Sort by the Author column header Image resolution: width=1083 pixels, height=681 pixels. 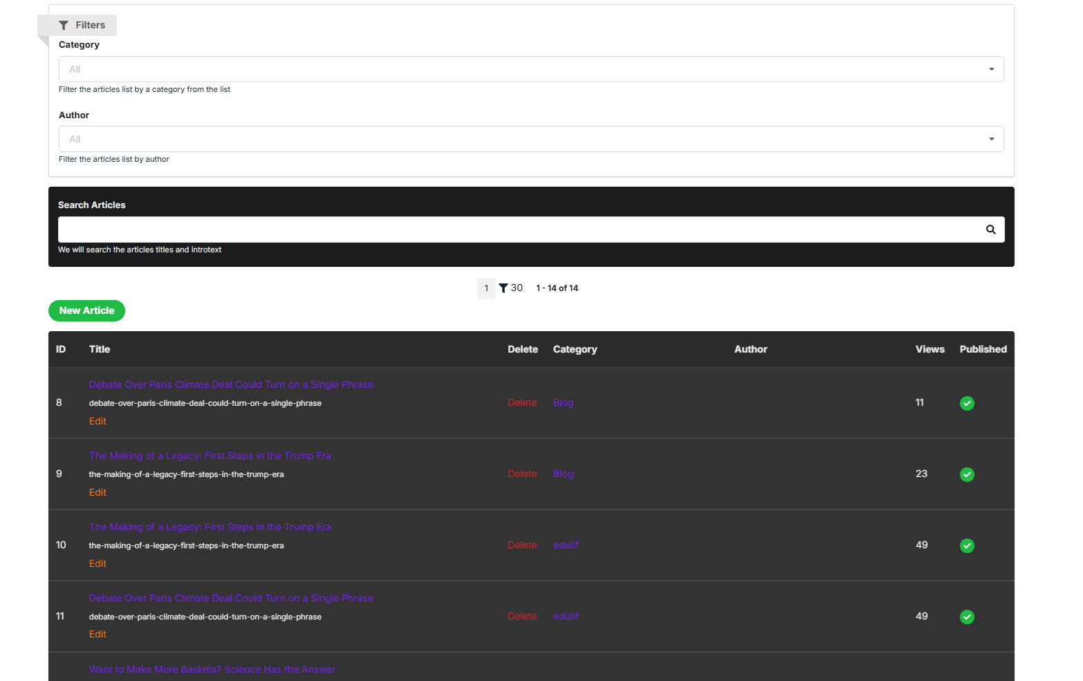coord(750,349)
